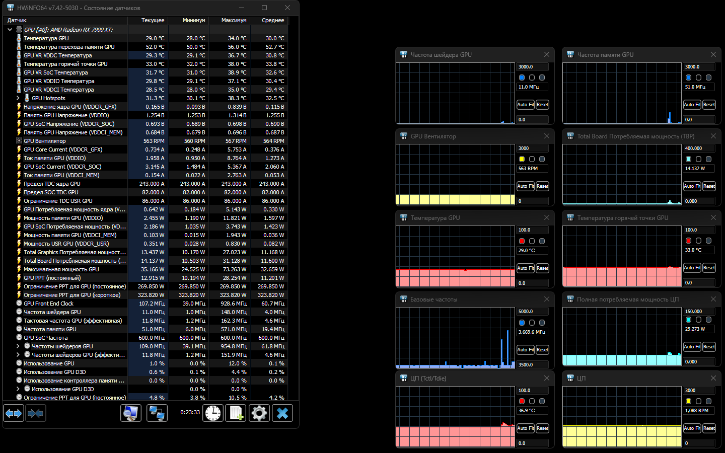Click the thermometer icon beside GPU Hotspots

coord(27,98)
